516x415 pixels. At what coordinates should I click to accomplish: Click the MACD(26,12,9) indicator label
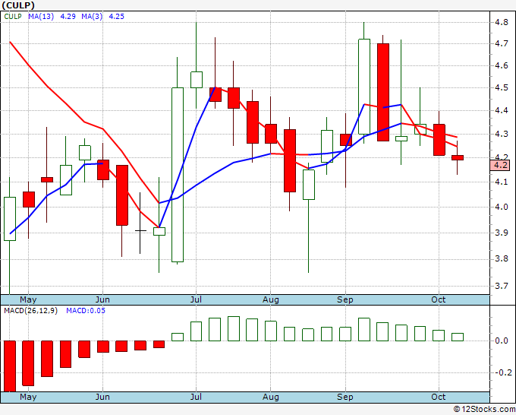click(x=30, y=311)
